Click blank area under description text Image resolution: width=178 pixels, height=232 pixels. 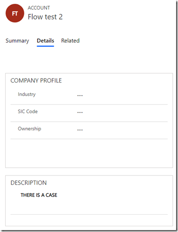[89, 206]
